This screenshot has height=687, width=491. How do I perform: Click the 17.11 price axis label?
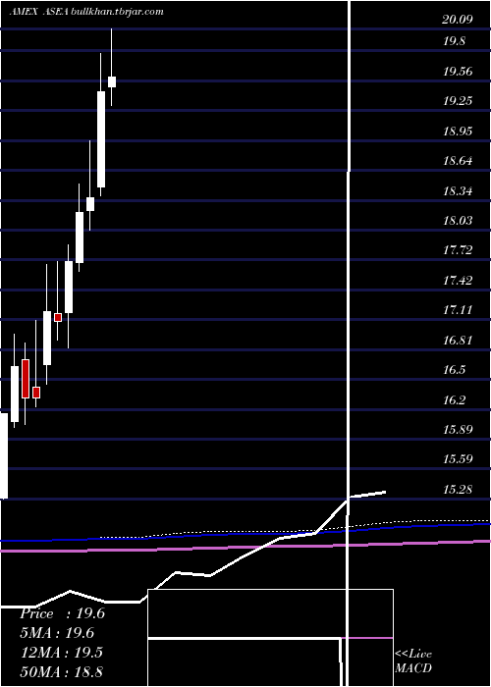[458, 310]
